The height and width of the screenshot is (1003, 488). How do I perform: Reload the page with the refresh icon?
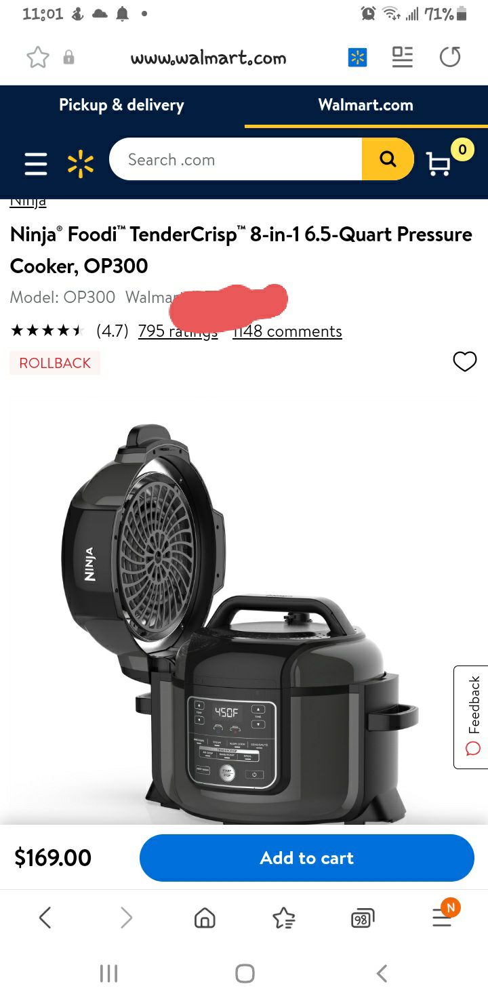click(450, 57)
